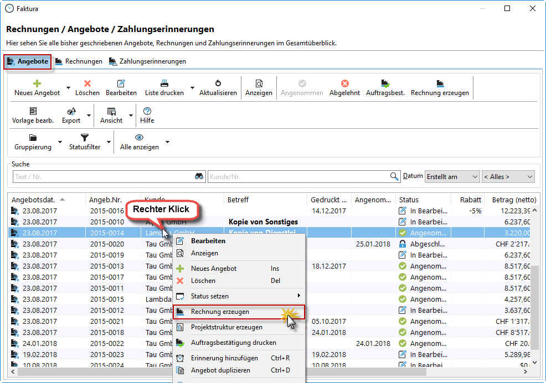Open the Hilfe help icon
Image resolution: width=546 pixels, height=383 pixels.
(x=147, y=112)
